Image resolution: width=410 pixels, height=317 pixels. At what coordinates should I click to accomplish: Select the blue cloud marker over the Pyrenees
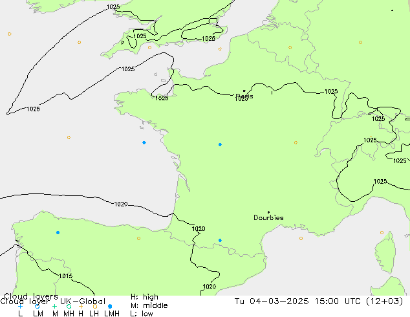[220, 241]
